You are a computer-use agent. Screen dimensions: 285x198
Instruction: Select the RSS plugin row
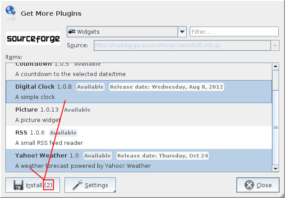point(139,137)
